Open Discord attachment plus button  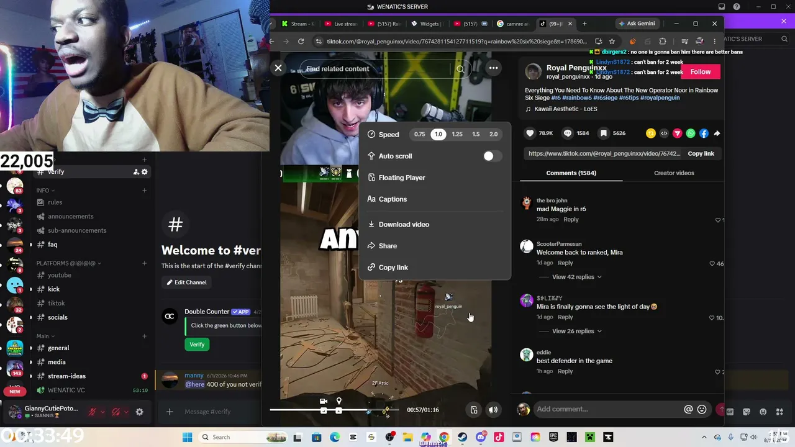[x=170, y=412]
